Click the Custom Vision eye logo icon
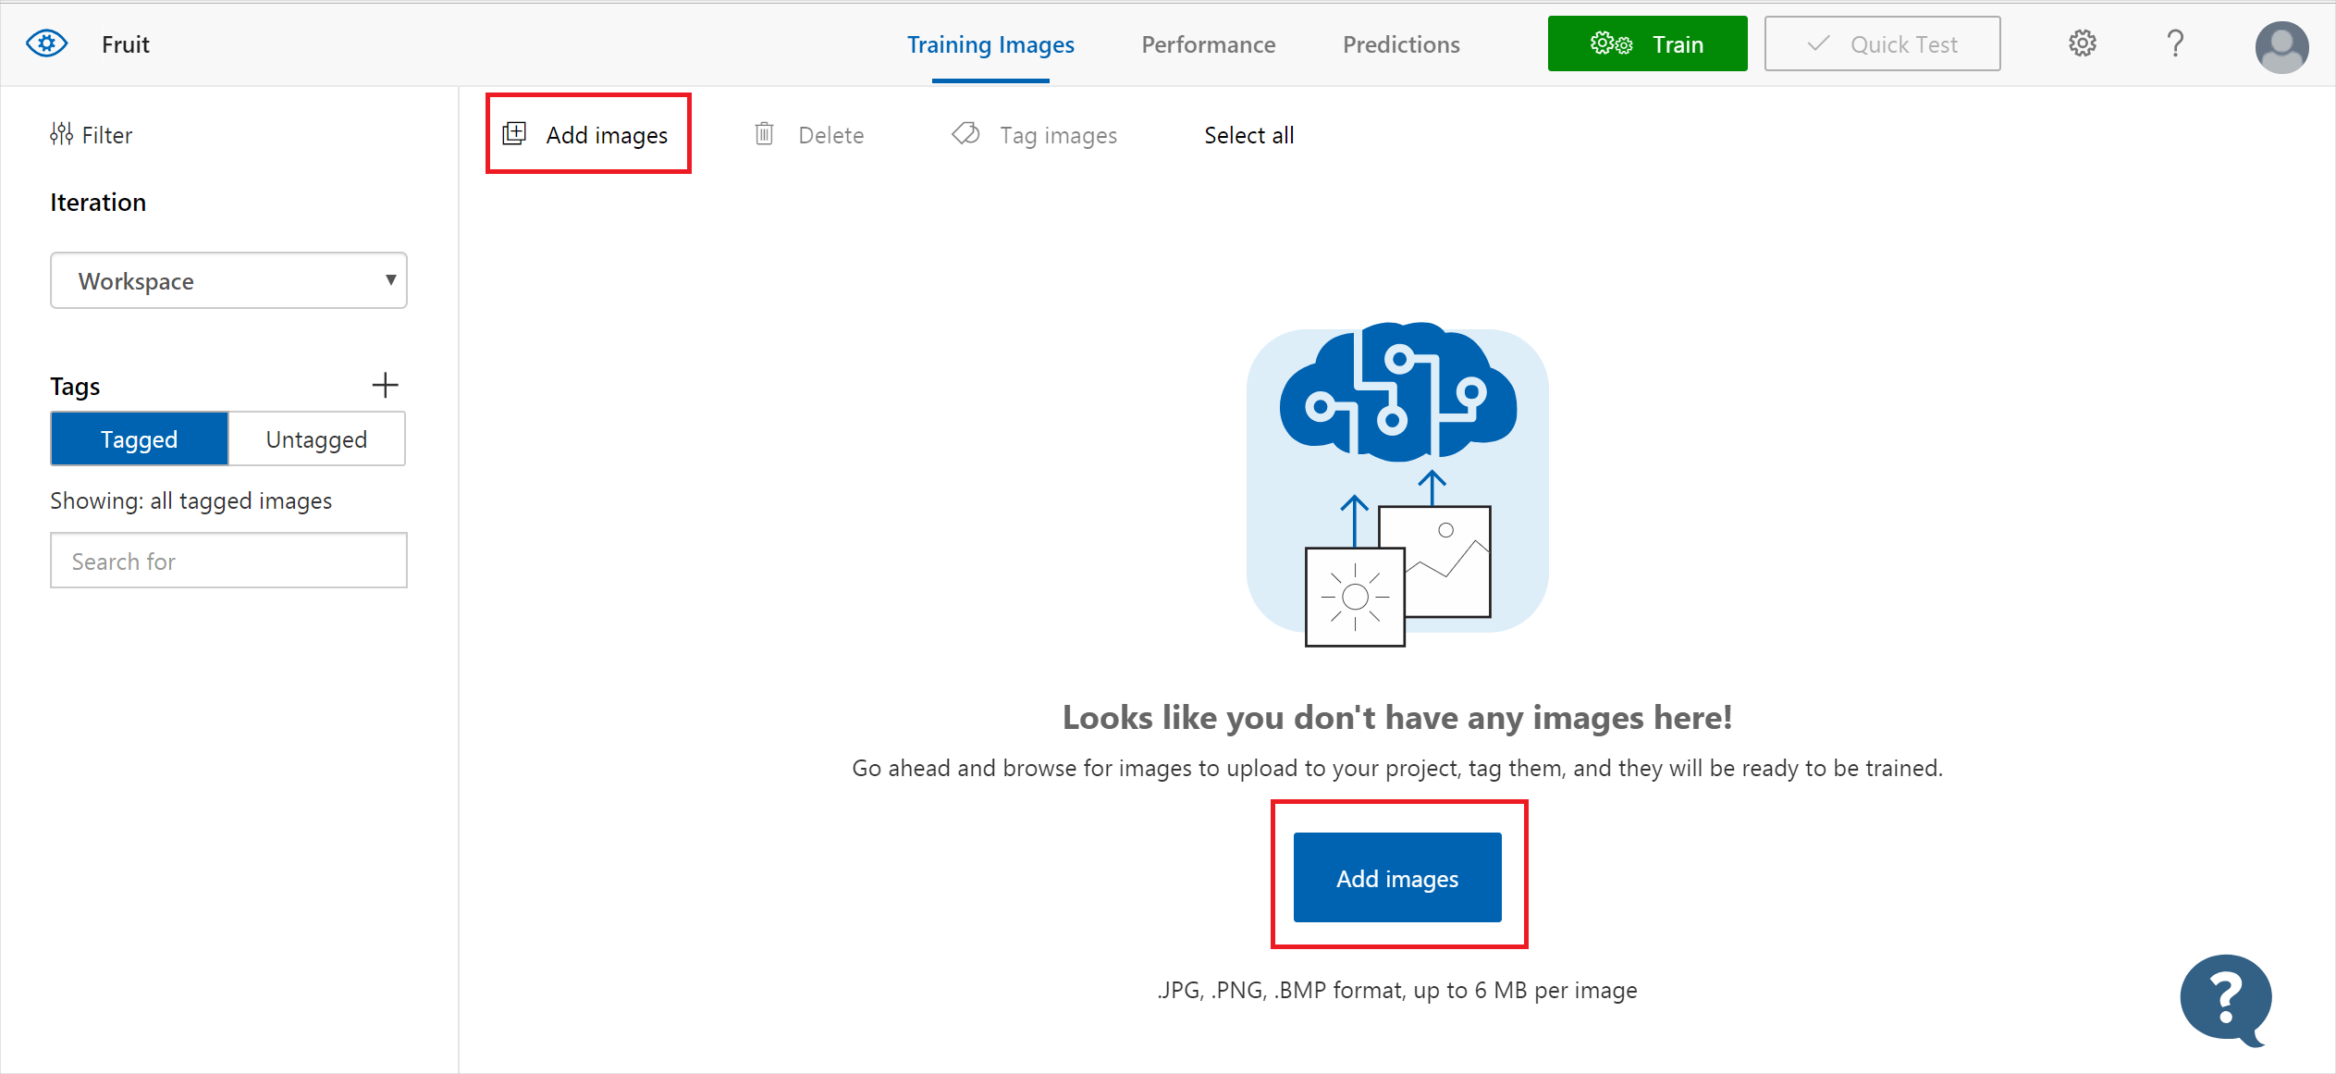Viewport: 2336px width, 1074px height. click(x=44, y=43)
